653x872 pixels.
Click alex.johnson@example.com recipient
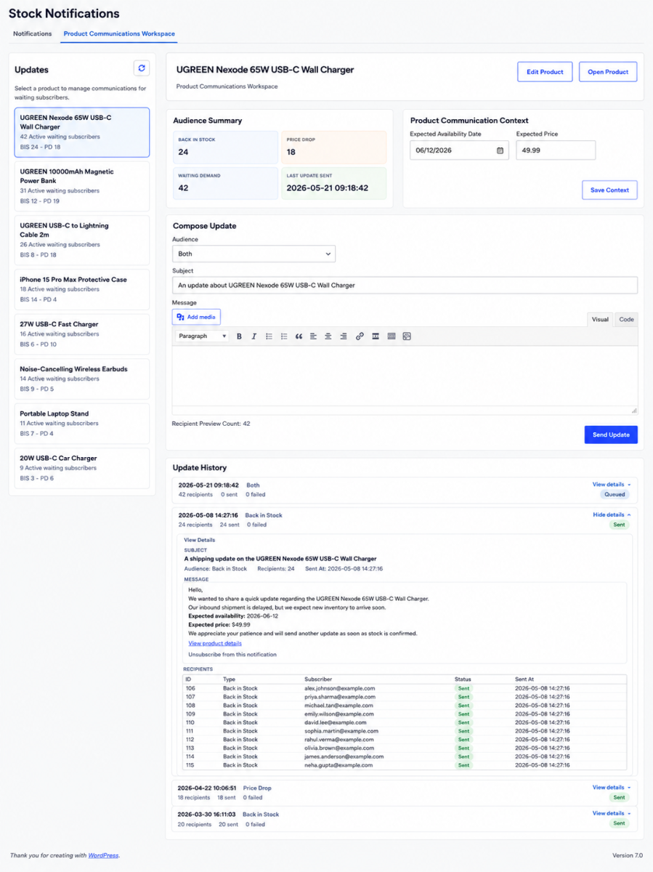340,688
